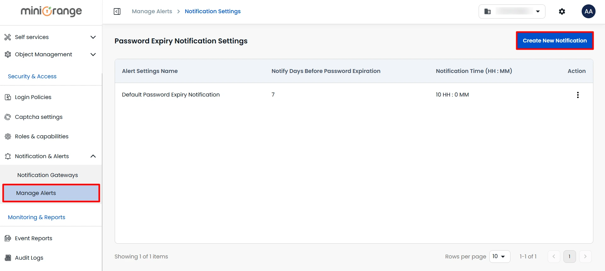Click the organization building icon
Screen dimensions: 605x271
[x=487, y=12]
